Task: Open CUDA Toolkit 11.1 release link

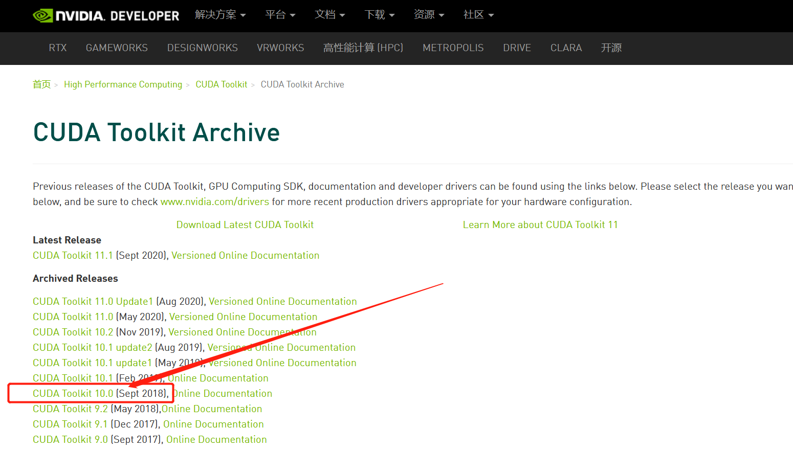Action: [x=73, y=255]
